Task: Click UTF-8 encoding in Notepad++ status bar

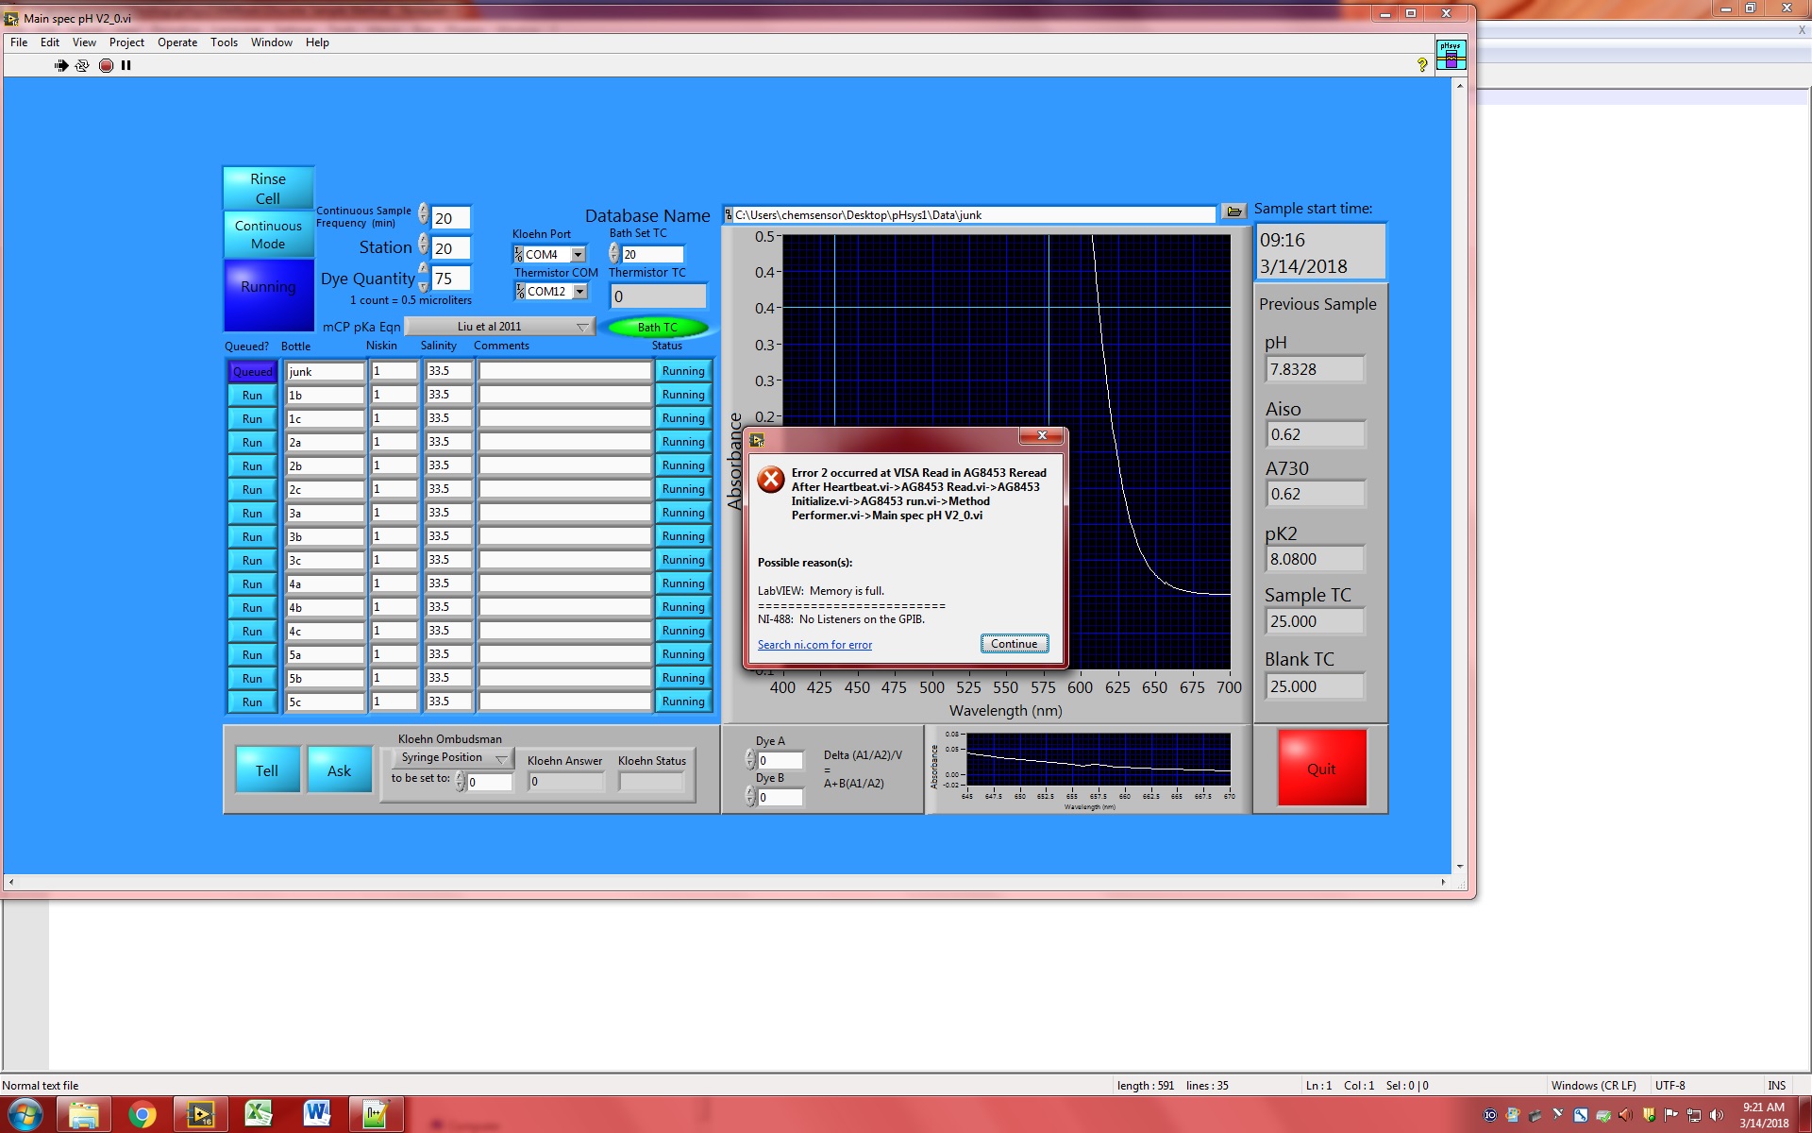Action: (x=1669, y=1086)
